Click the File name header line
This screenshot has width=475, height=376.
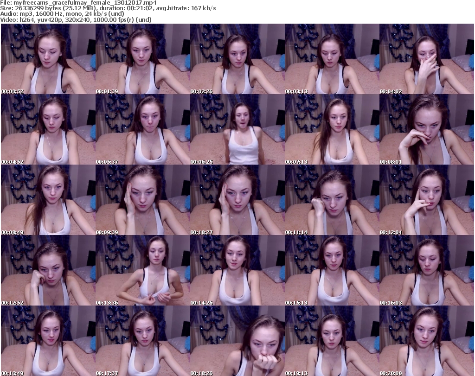[x=78, y=3]
